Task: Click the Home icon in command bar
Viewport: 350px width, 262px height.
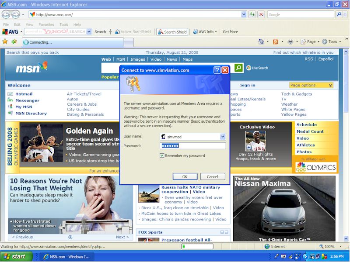Action: tap(261, 42)
